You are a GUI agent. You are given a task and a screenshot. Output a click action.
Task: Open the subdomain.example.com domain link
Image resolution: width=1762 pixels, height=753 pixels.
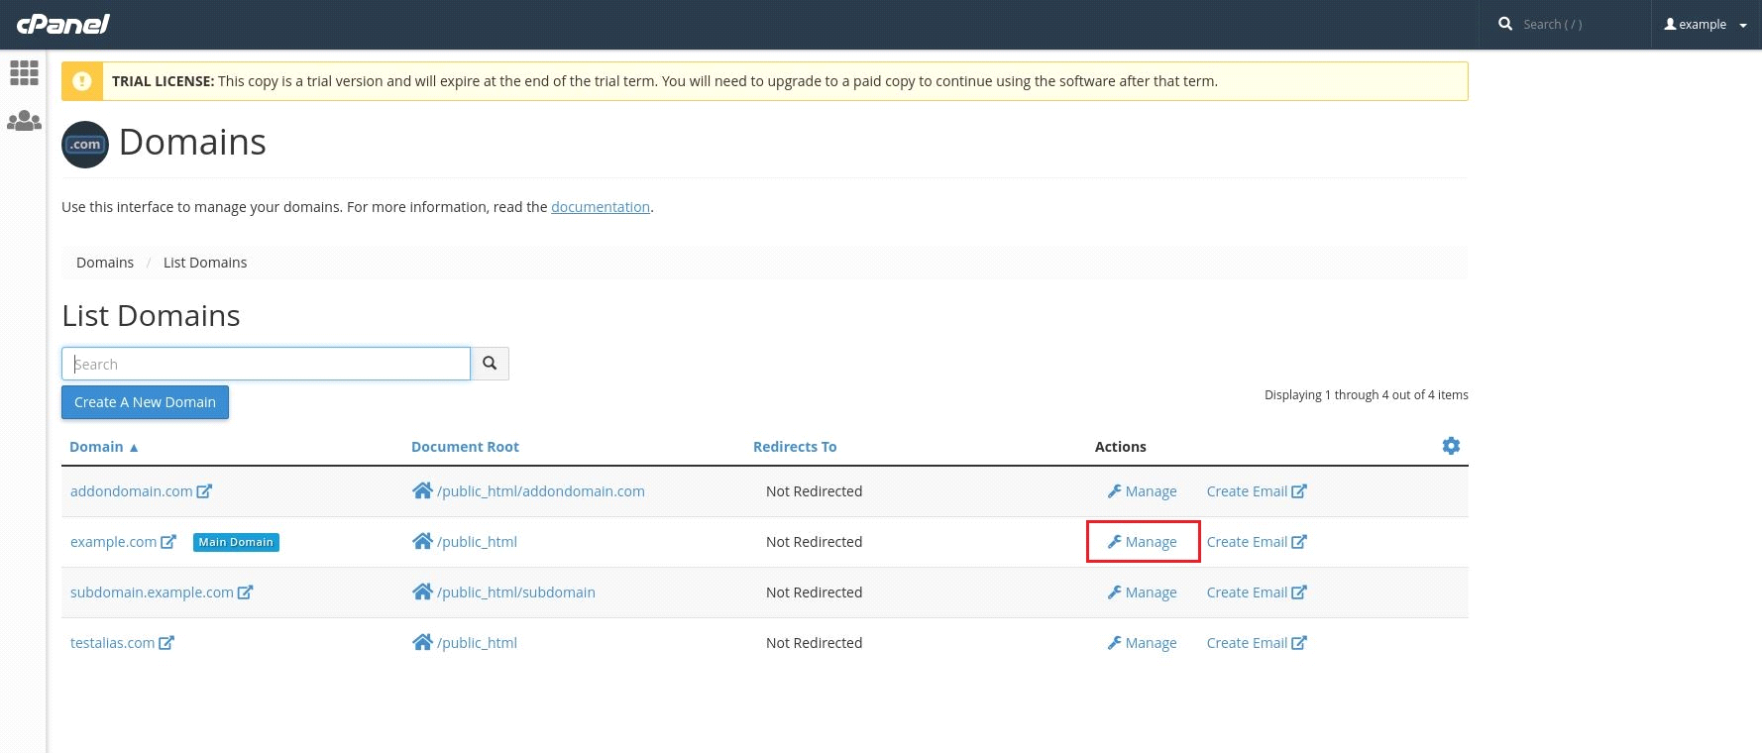click(x=152, y=592)
